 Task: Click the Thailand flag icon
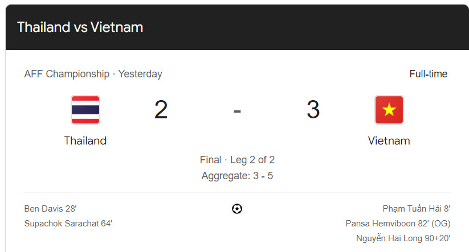pyautogui.click(x=85, y=110)
